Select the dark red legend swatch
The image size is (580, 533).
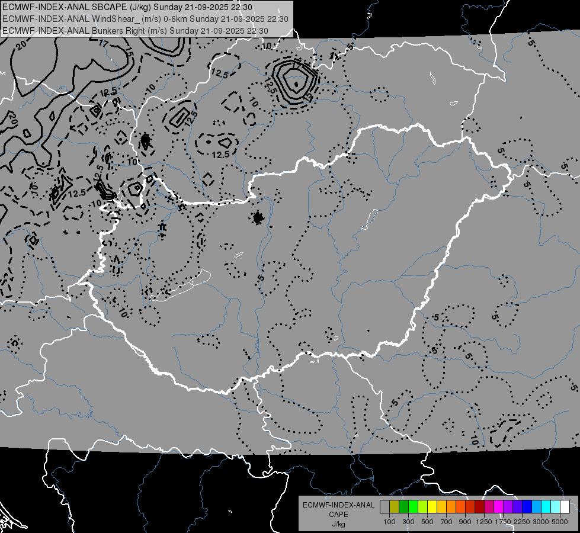479,507
